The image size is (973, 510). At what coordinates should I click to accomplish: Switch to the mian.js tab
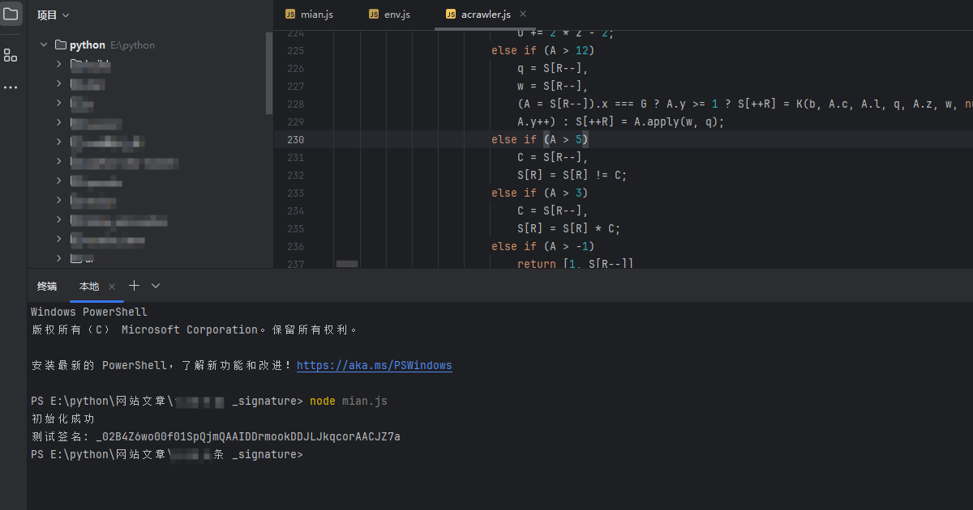tap(316, 15)
